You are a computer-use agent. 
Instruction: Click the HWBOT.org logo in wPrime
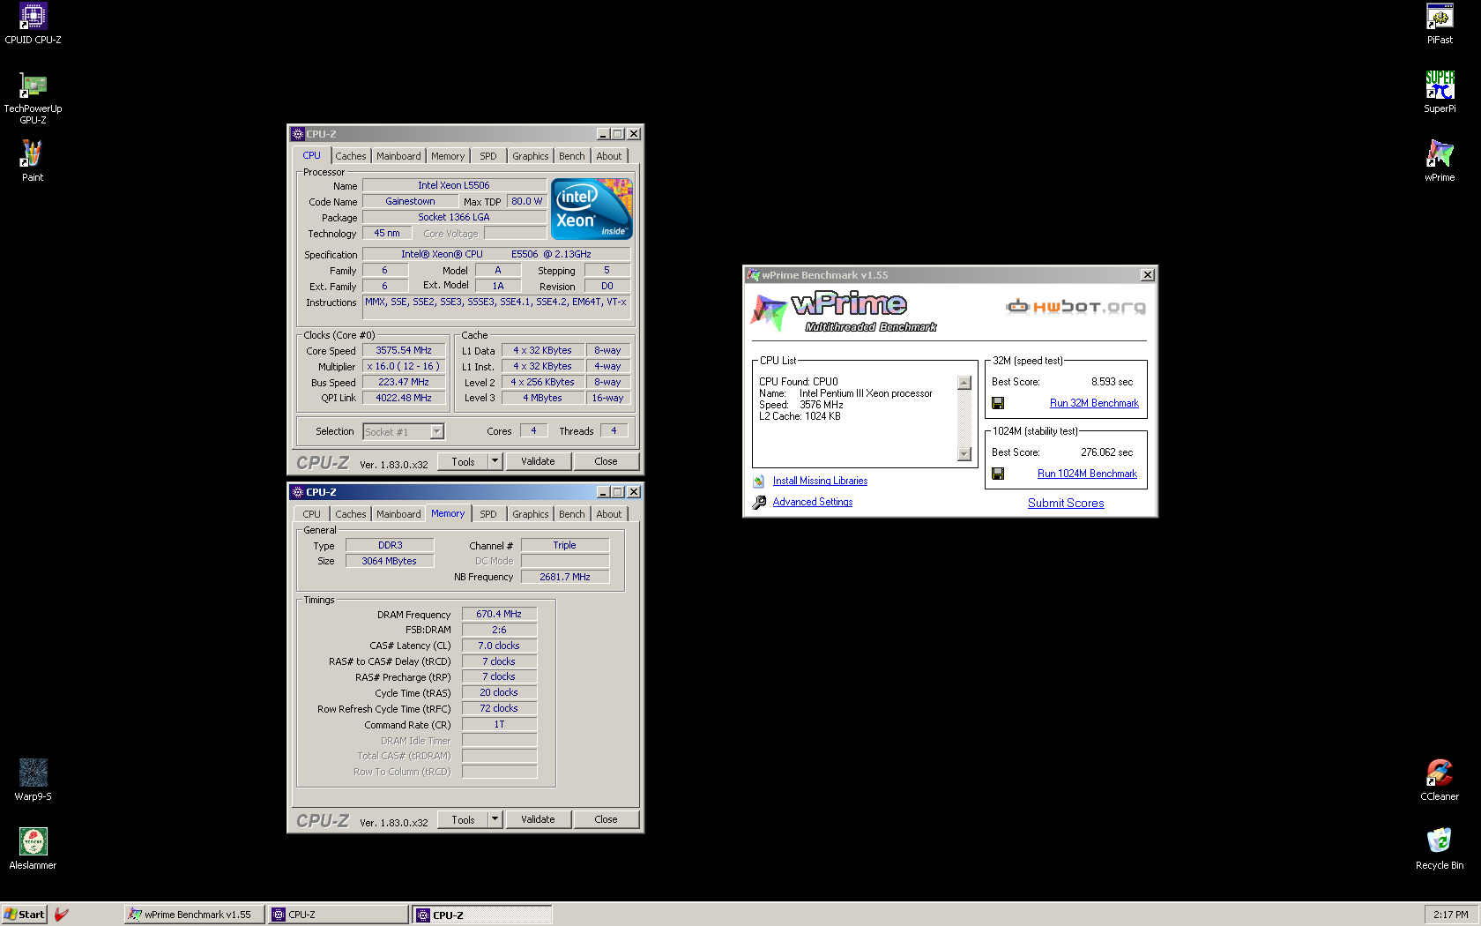(x=1075, y=306)
